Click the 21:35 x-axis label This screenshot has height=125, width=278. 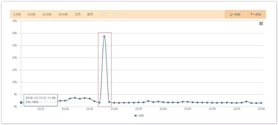coord(139,109)
